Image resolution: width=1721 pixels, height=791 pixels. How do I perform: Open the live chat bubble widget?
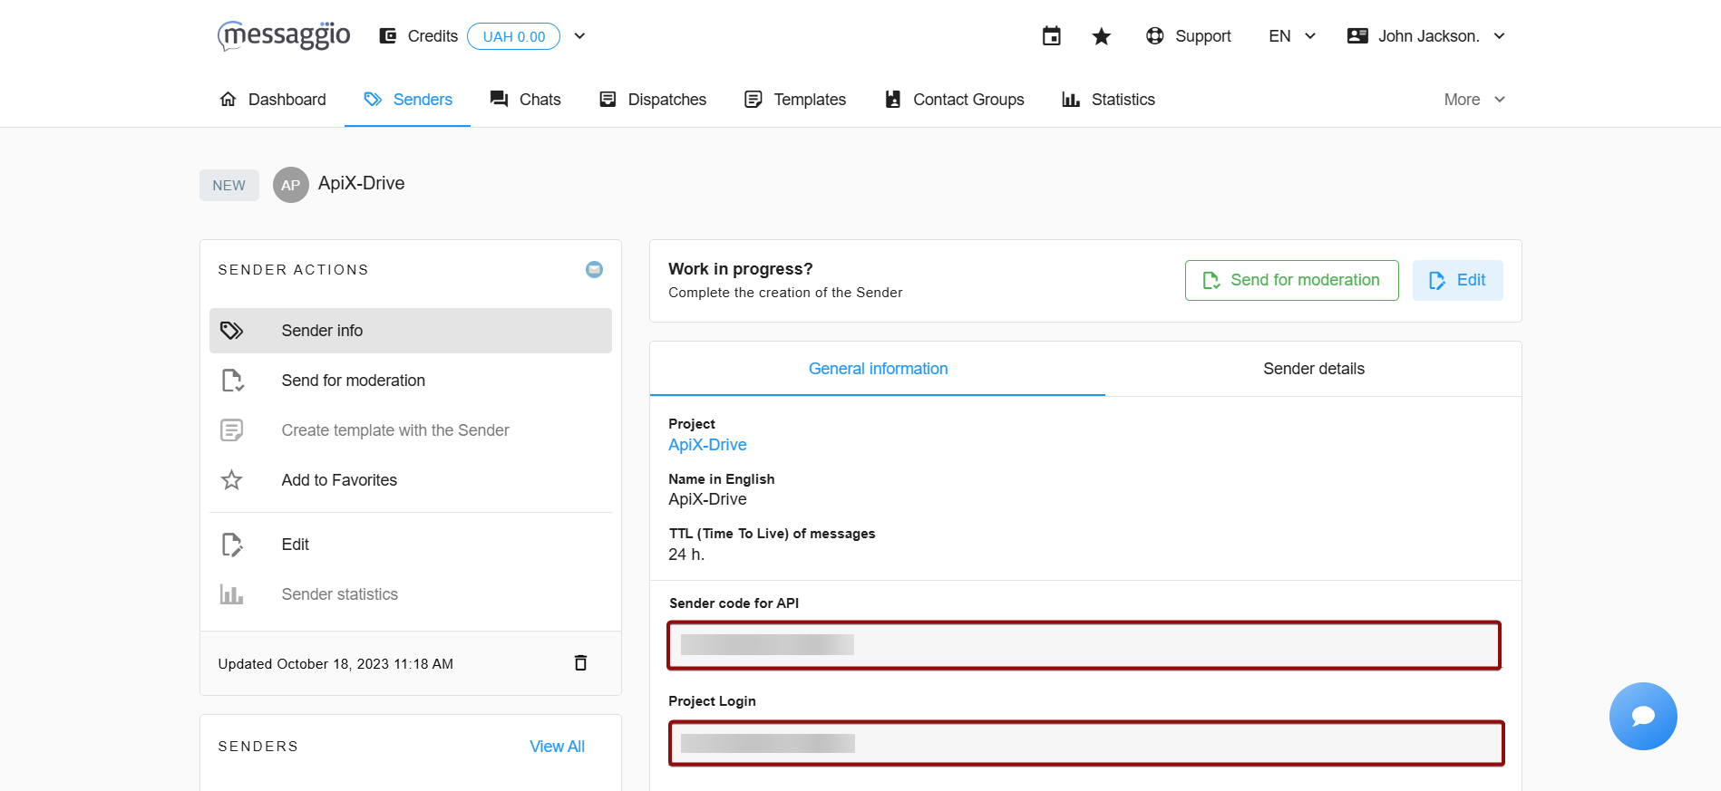(x=1643, y=716)
